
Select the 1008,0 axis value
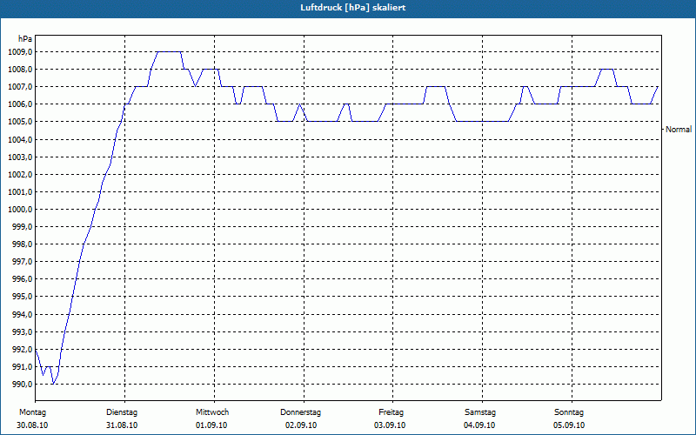[20, 70]
